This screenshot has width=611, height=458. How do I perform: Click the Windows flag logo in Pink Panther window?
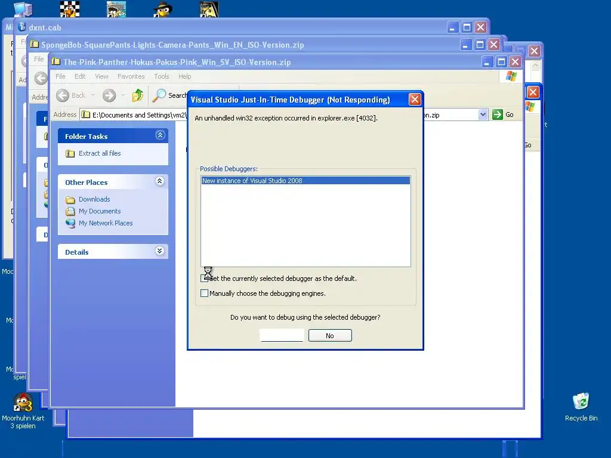tap(511, 76)
